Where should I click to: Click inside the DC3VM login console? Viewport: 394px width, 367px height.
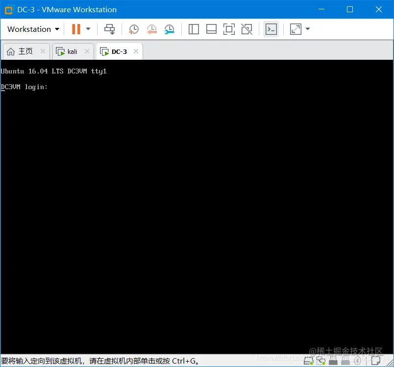pos(197,206)
